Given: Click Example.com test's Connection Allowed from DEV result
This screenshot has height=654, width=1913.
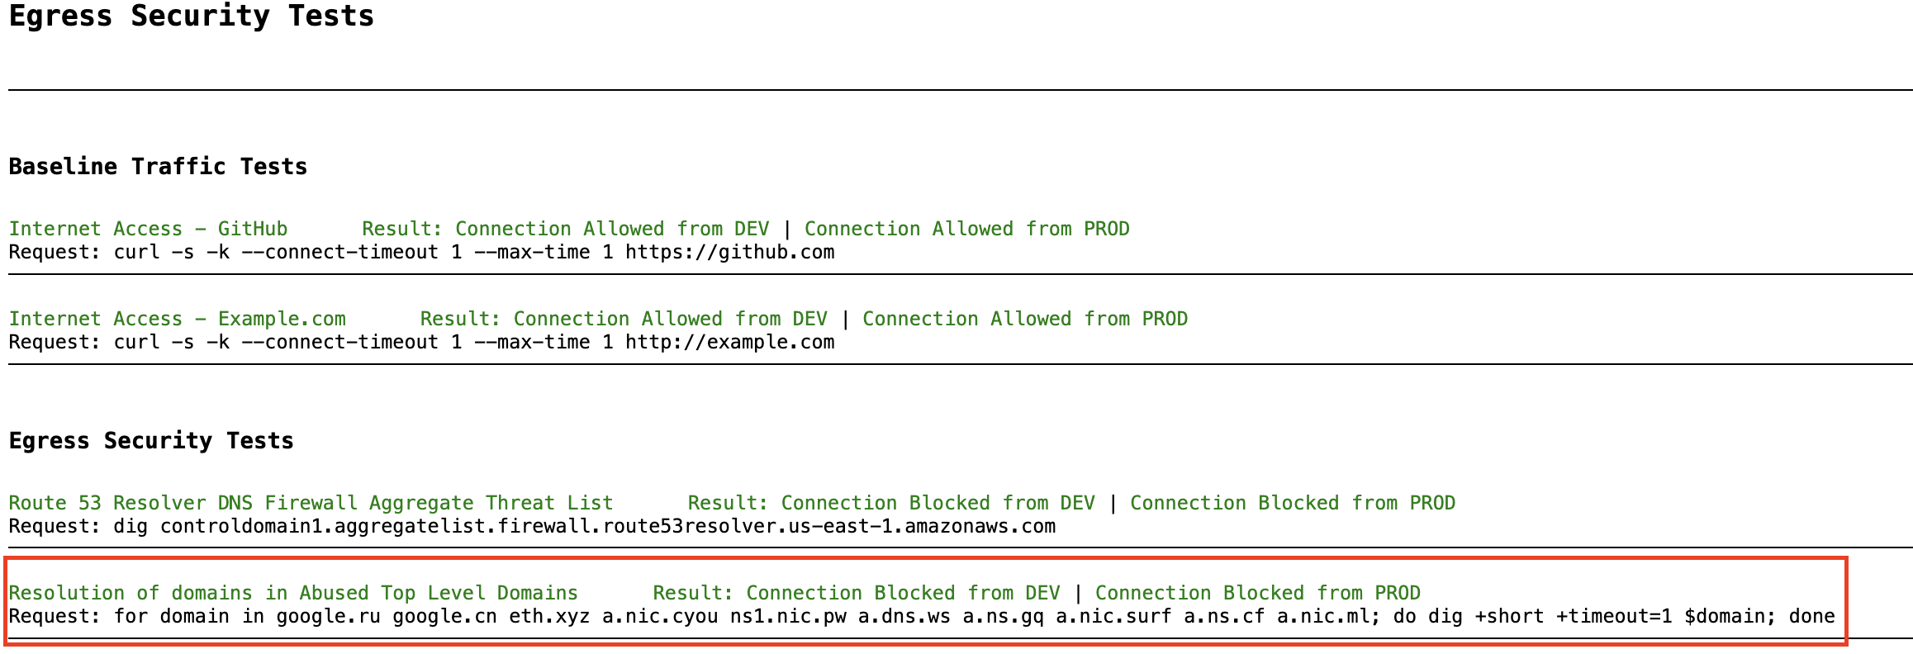Looking at the screenshot, I should click(670, 319).
